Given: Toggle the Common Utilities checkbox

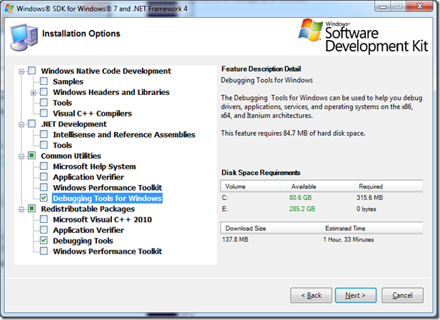Looking at the screenshot, I should coord(31,156).
